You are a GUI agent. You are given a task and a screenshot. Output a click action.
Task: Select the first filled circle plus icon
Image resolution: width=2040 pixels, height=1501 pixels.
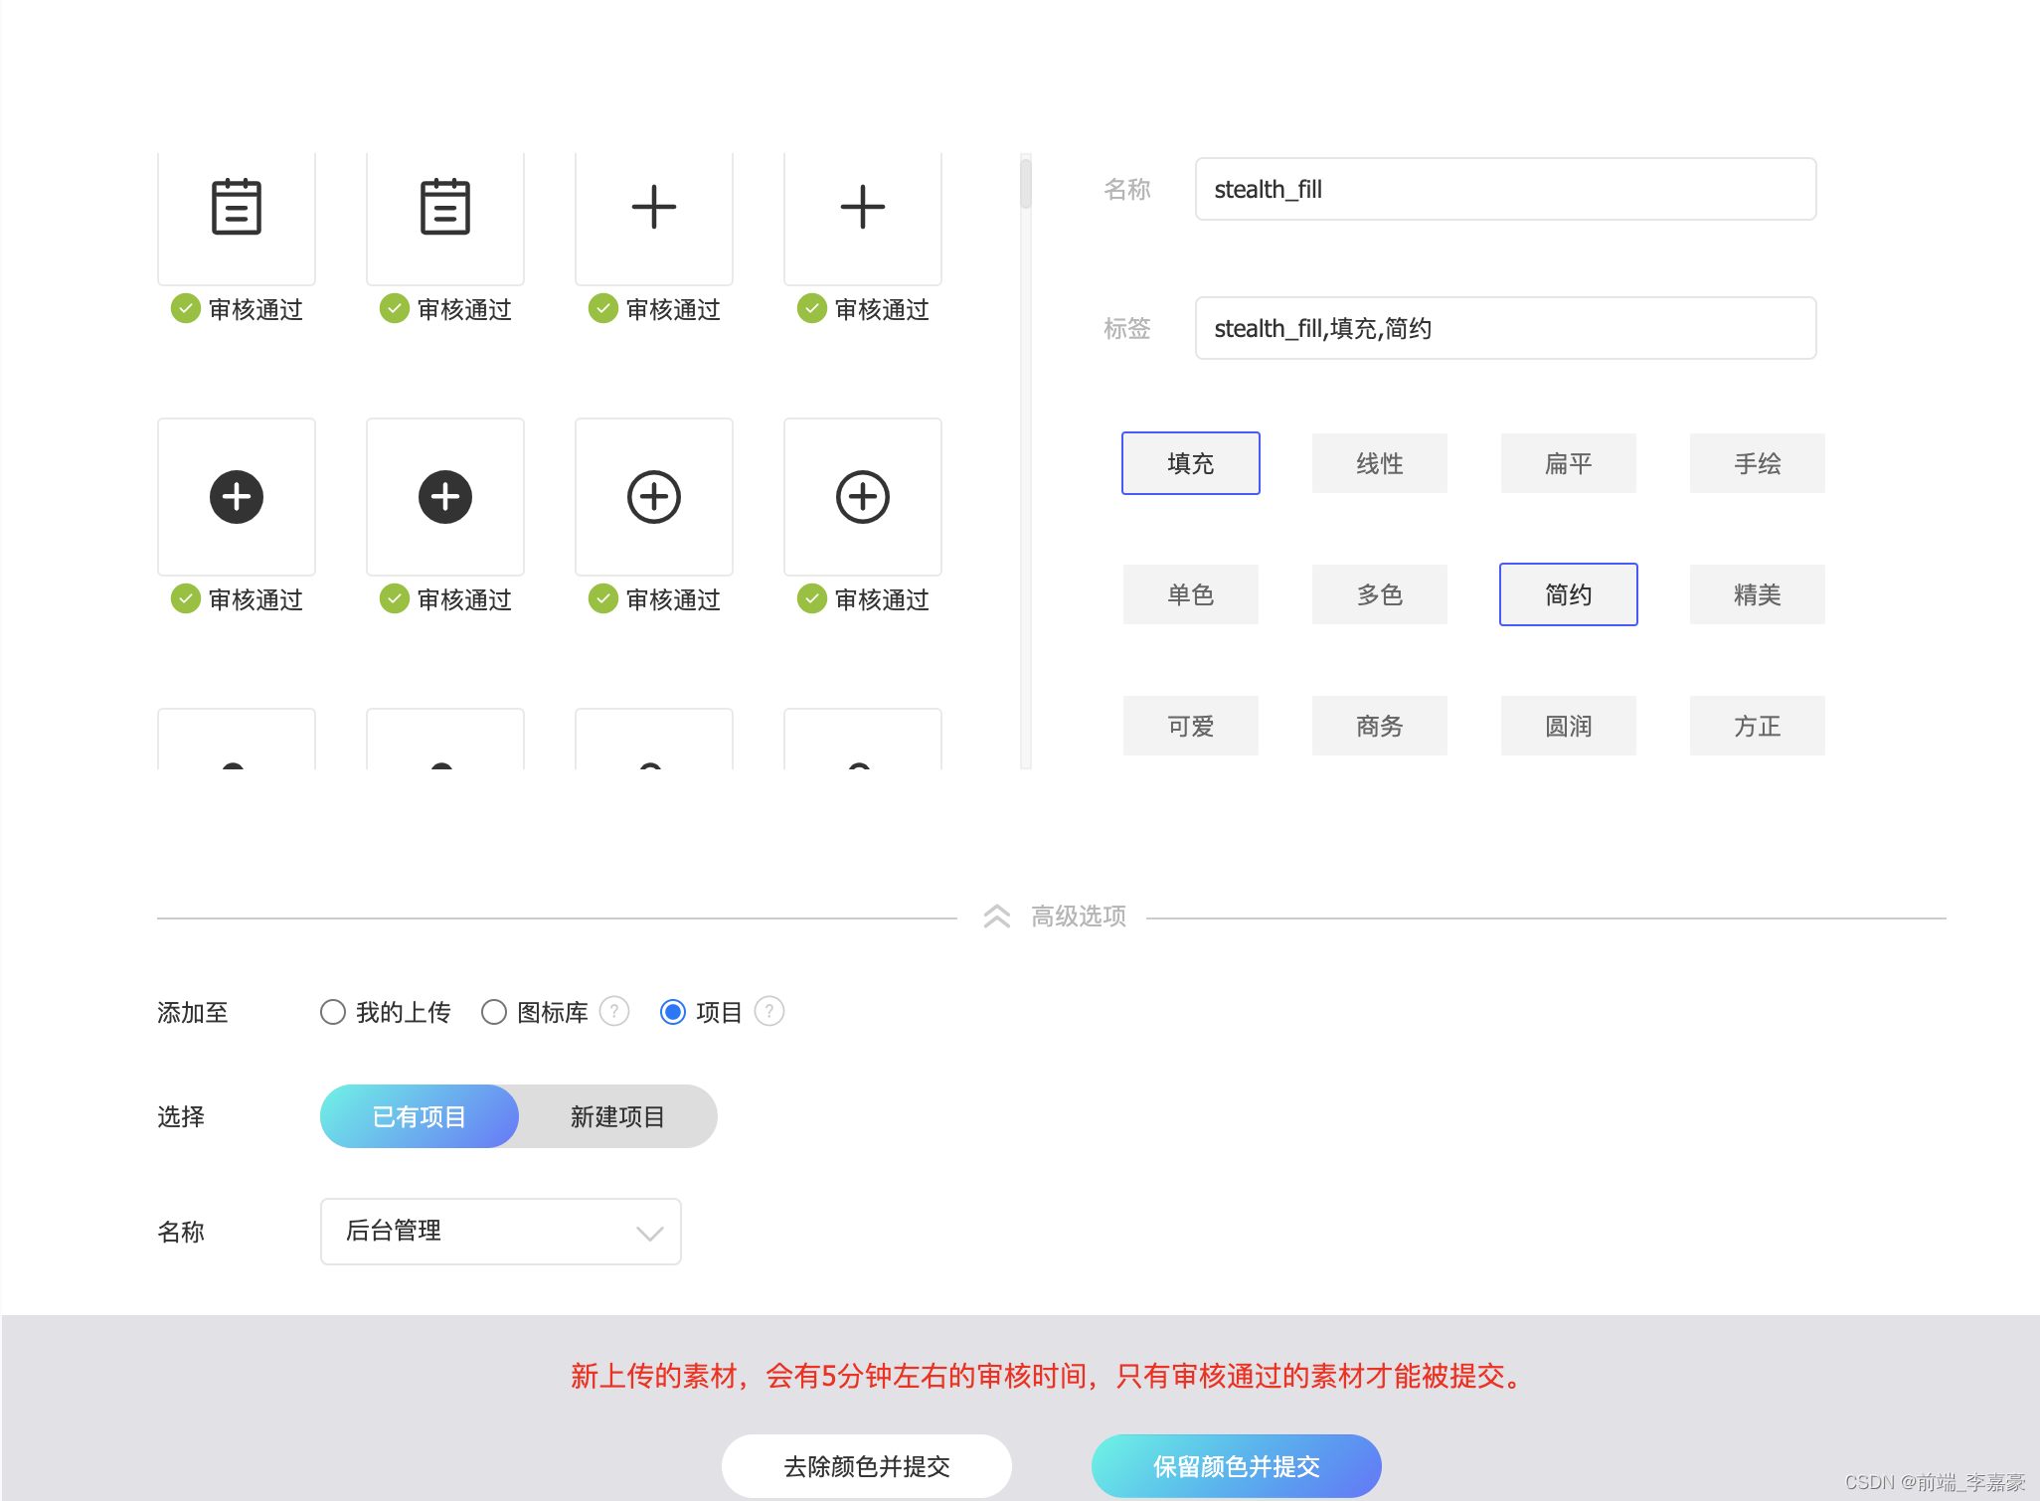click(x=237, y=497)
